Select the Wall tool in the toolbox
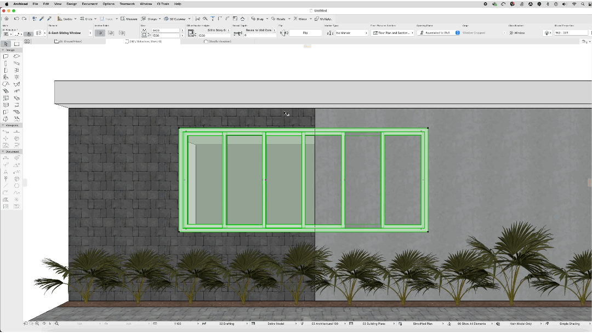The width and height of the screenshot is (592, 333). point(5,56)
